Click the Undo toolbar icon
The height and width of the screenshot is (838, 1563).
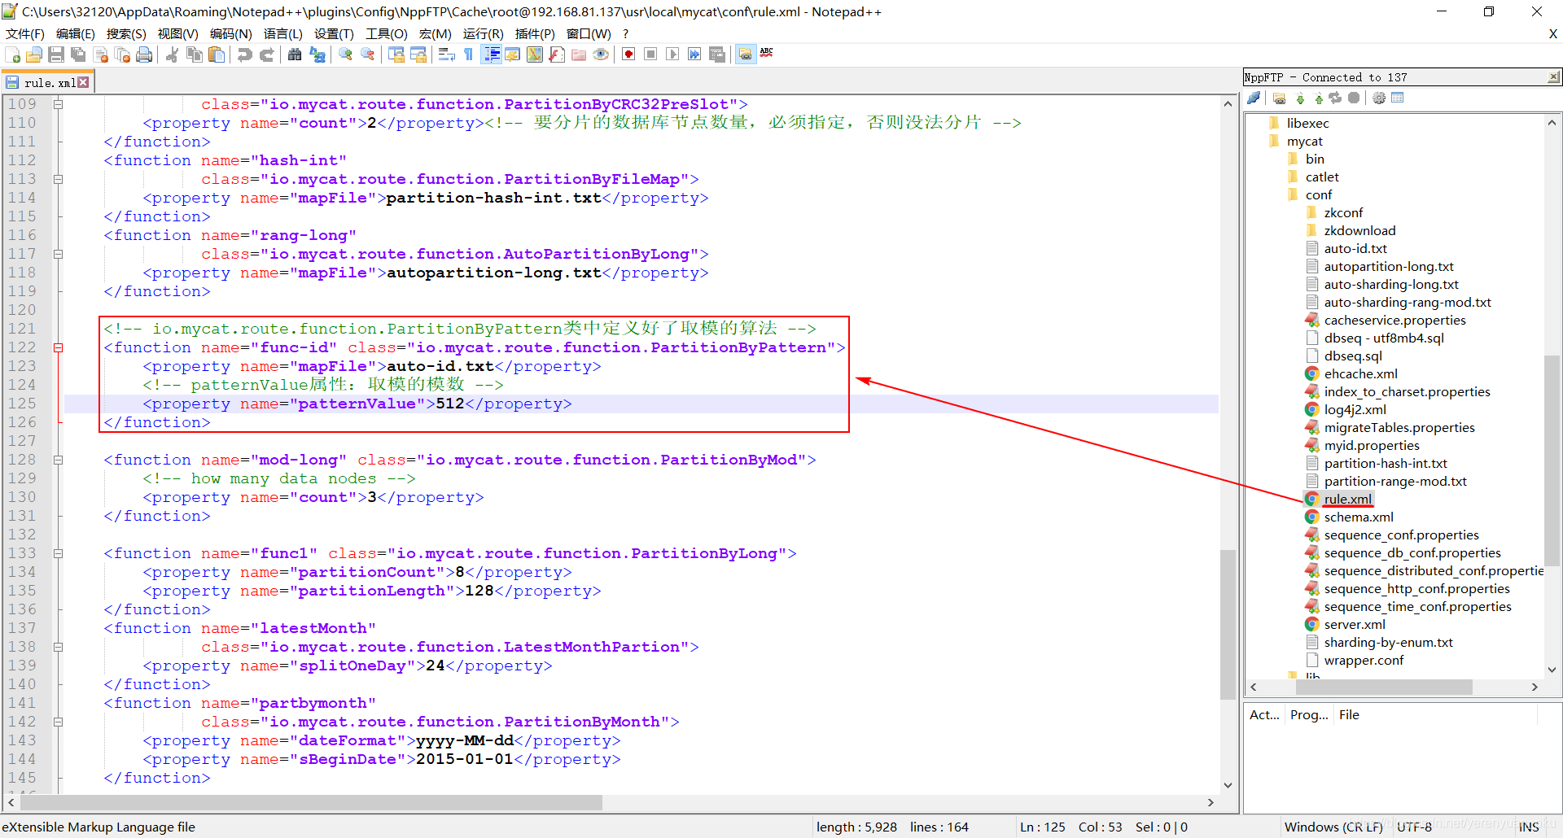click(x=244, y=55)
